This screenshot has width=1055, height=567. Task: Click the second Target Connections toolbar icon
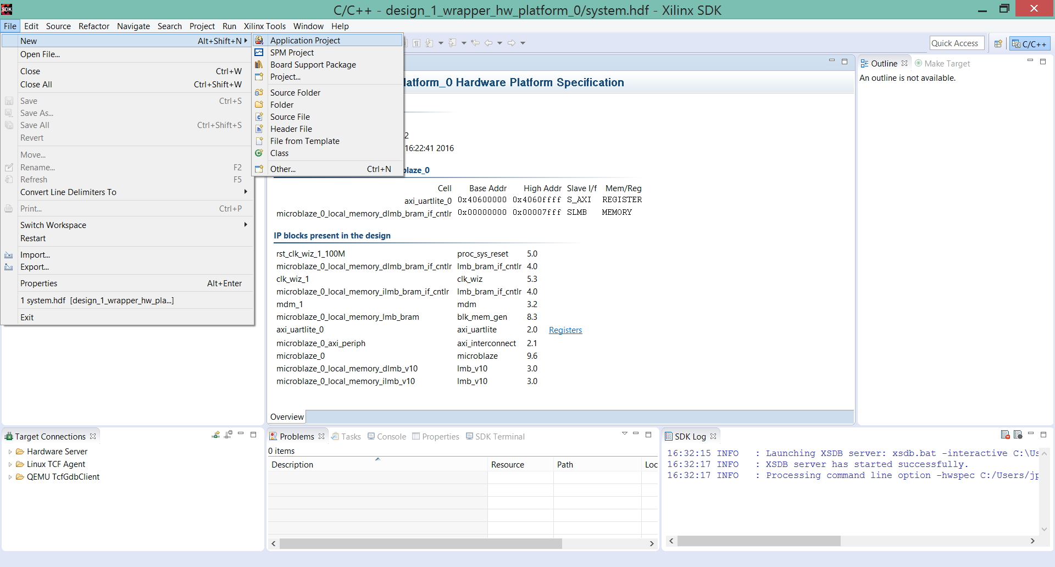pyautogui.click(x=229, y=435)
